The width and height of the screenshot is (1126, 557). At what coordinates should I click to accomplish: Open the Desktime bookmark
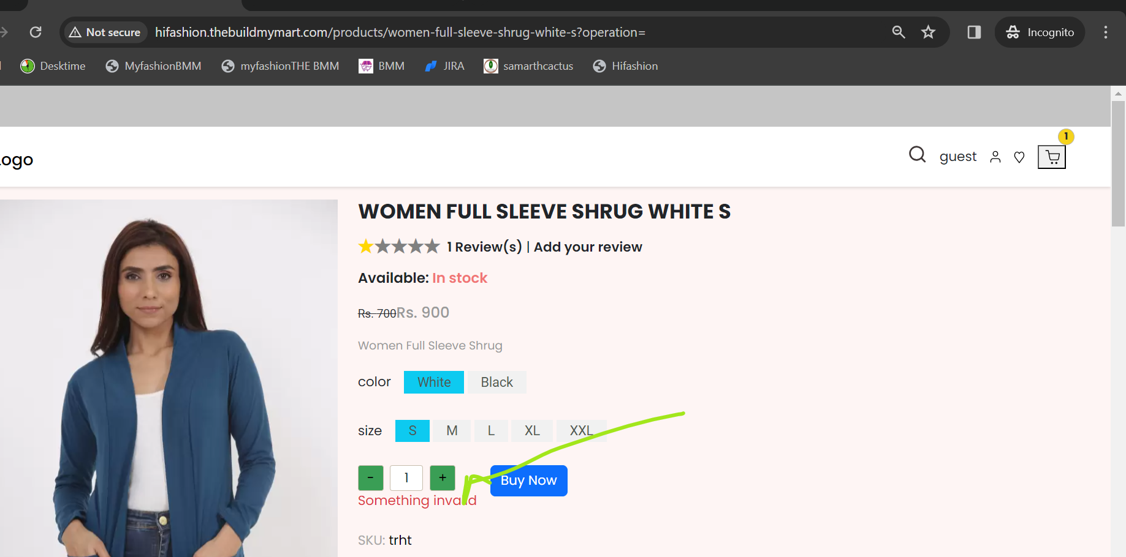(x=53, y=66)
